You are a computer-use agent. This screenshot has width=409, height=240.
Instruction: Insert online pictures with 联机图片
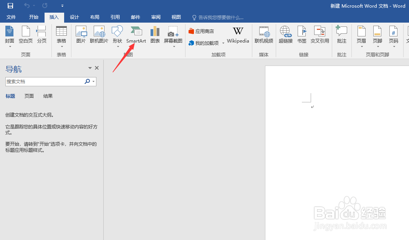99,35
